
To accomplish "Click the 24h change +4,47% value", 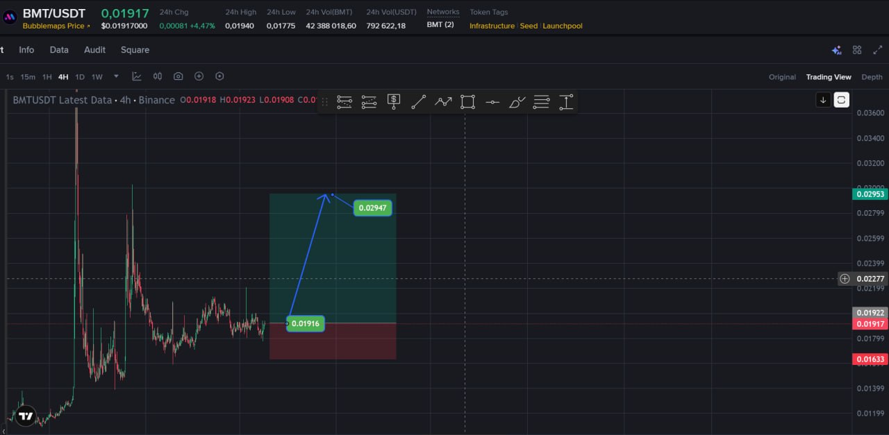I will (202, 26).
